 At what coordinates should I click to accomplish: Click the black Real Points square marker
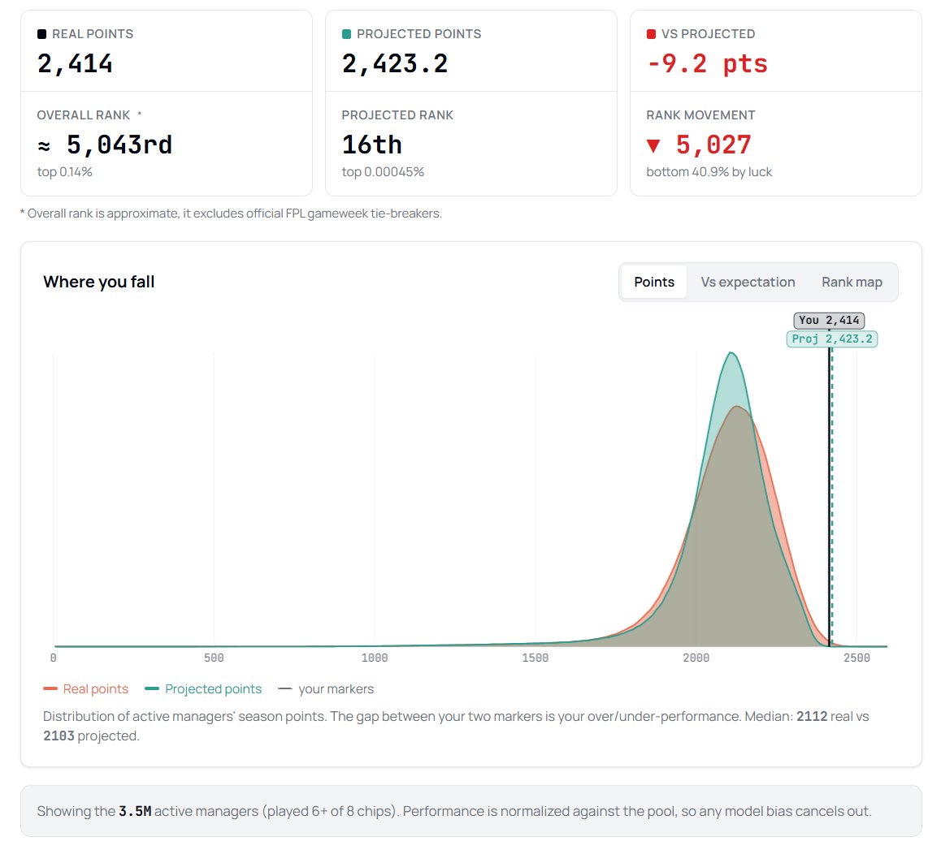41,34
